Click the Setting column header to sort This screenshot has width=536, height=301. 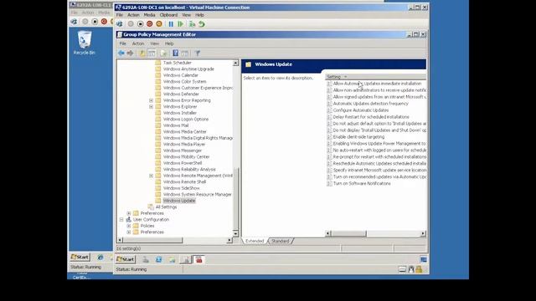click(376, 77)
